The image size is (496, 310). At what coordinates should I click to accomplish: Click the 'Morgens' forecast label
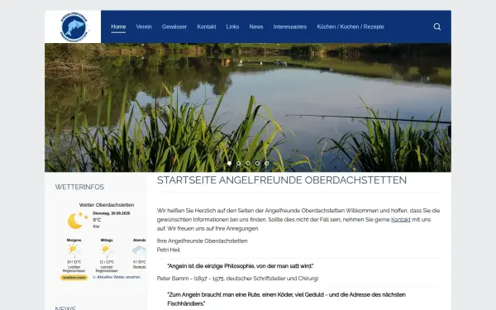(x=74, y=241)
